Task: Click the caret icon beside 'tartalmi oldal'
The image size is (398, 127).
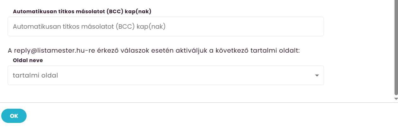Action: tap(317, 76)
